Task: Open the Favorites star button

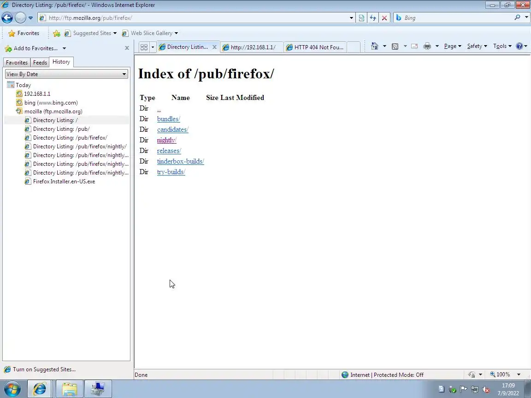Action: pos(24,33)
